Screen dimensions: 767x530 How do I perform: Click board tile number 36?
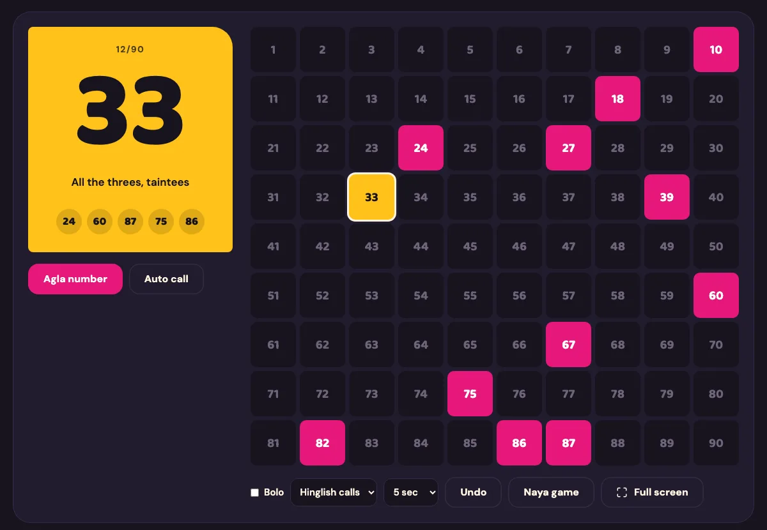point(519,197)
